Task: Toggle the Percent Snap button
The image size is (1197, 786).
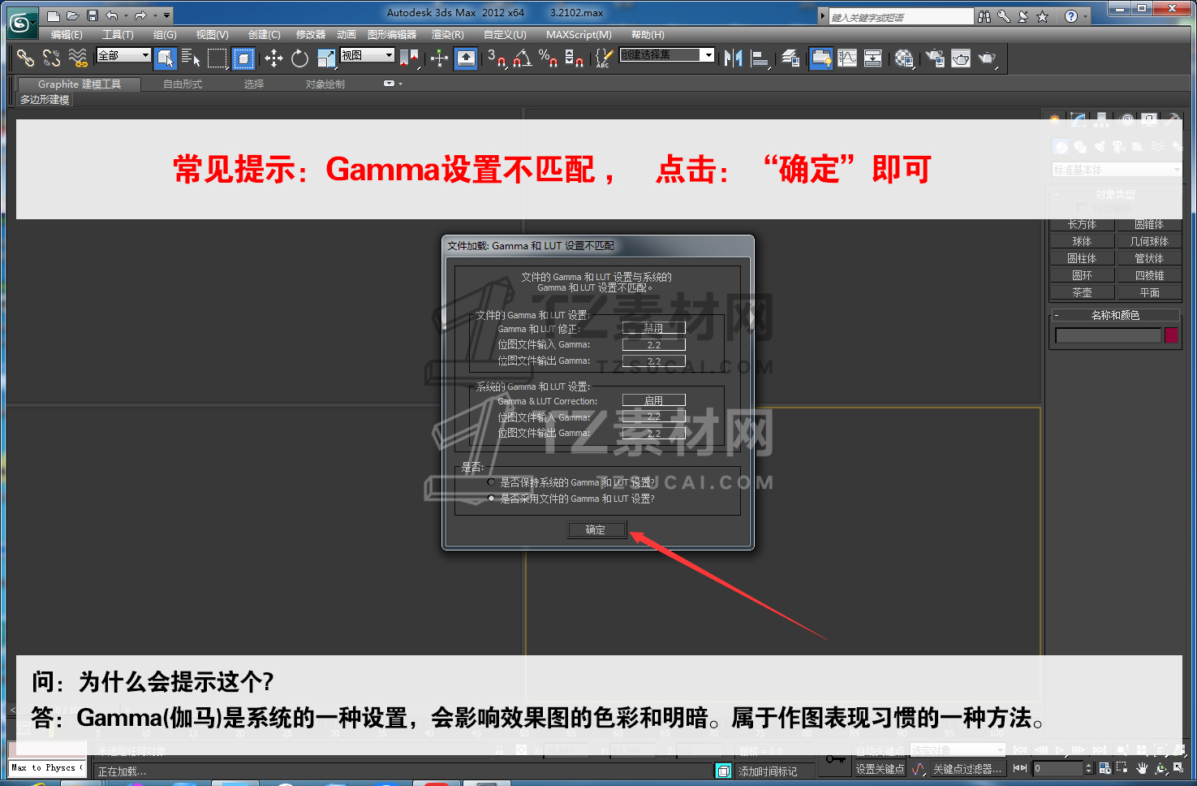Action: pos(549,58)
